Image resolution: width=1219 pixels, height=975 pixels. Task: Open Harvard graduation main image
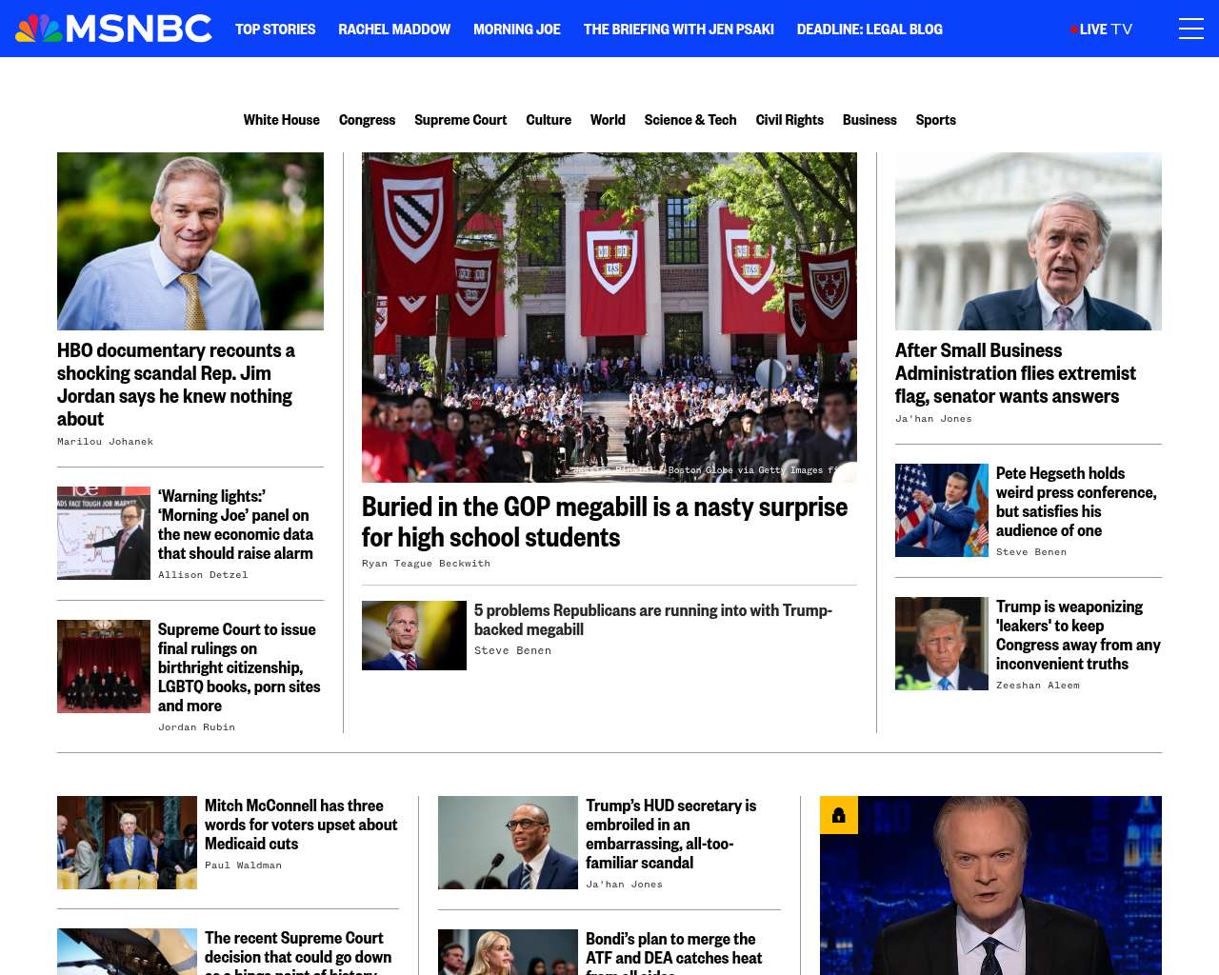coord(609,317)
